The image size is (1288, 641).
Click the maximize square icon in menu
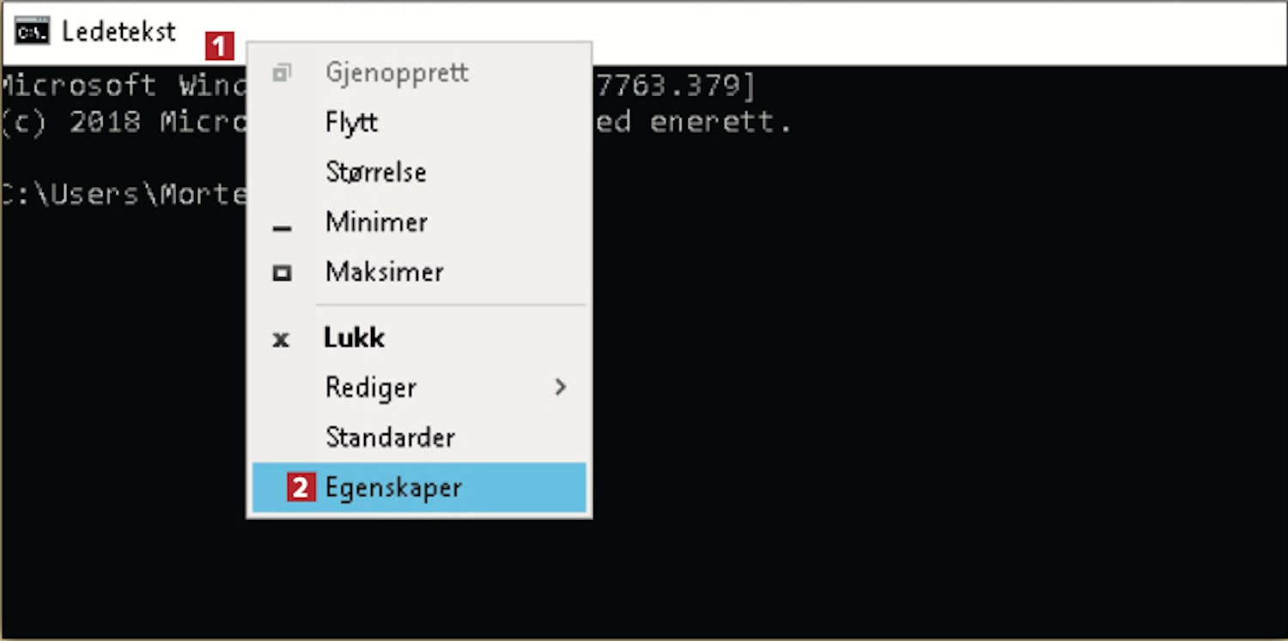coord(282,274)
